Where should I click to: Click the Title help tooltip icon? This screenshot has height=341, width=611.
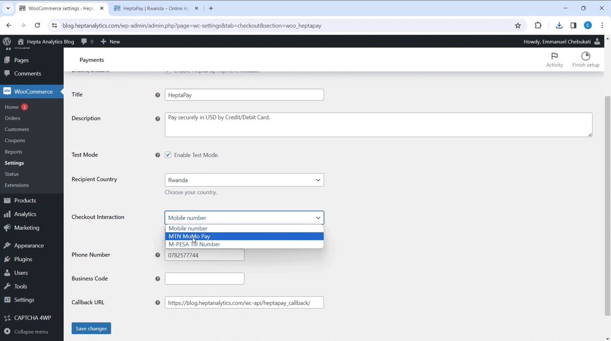[157, 95]
